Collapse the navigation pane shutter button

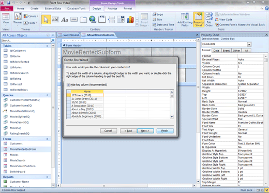53,35
